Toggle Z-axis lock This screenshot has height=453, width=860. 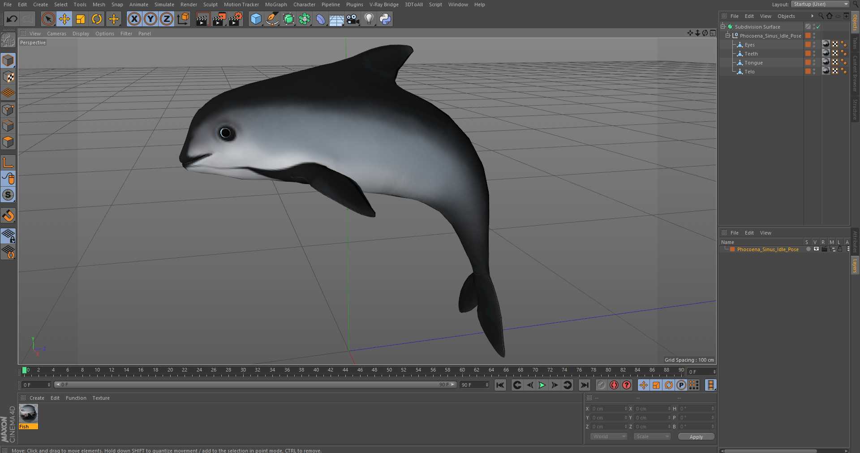pyautogui.click(x=167, y=19)
